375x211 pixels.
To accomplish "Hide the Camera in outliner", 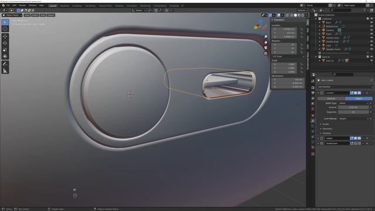I will point(371,30).
